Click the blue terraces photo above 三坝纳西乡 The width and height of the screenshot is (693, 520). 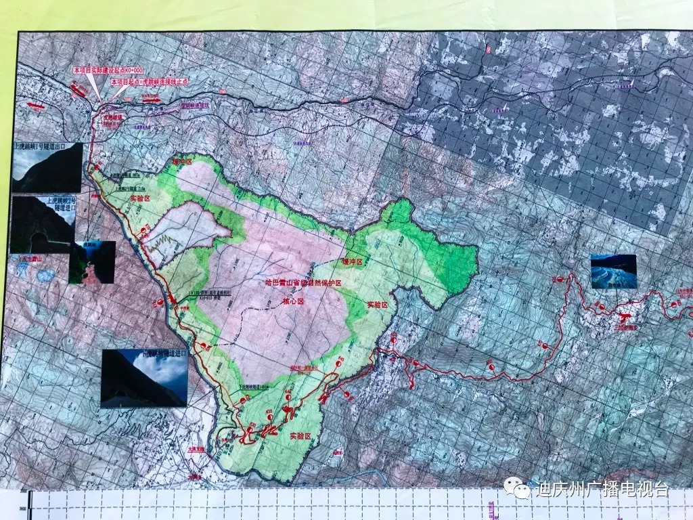tap(613, 271)
